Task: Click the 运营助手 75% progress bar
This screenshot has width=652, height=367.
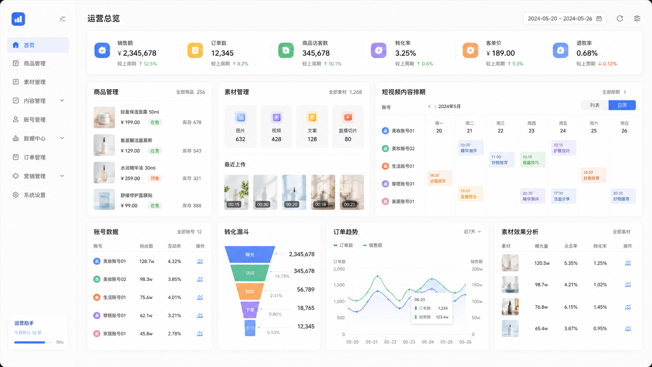Action: 33,342
